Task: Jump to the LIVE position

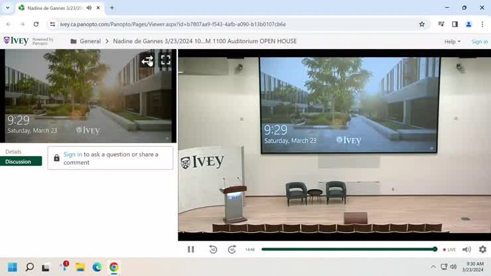Action: [449, 249]
